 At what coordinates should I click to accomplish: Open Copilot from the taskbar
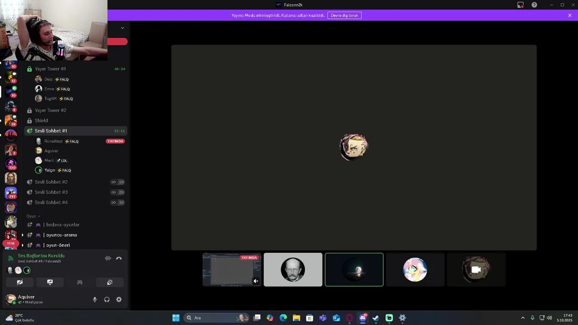[x=270, y=318]
